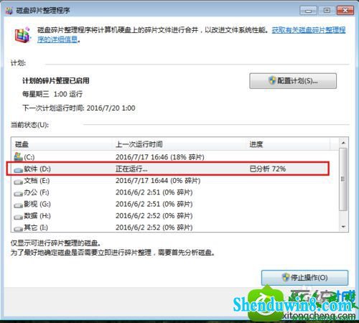Select the 文档 (E:) row label
The height and width of the screenshot is (323, 359).
tap(37, 181)
